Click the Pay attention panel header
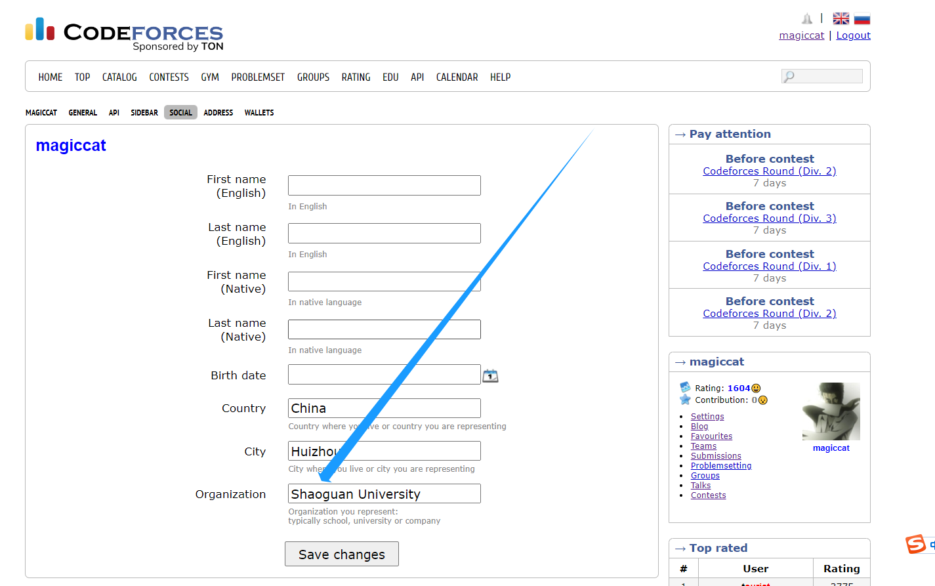This screenshot has width=935, height=586. pos(770,135)
